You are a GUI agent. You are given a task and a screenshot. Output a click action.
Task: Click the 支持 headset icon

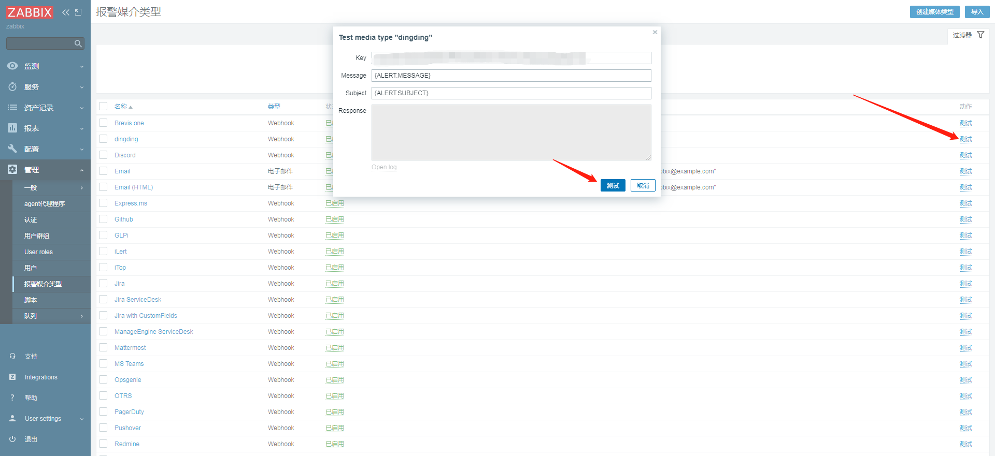click(x=12, y=356)
